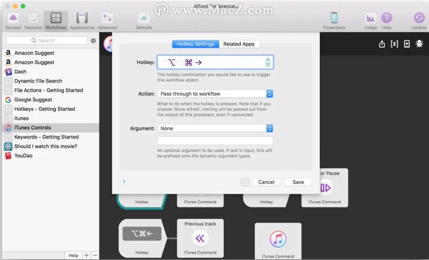Select Keywords - Getting Started workflow
The width and height of the screenshot is (429, 260).
click(51, 137)
